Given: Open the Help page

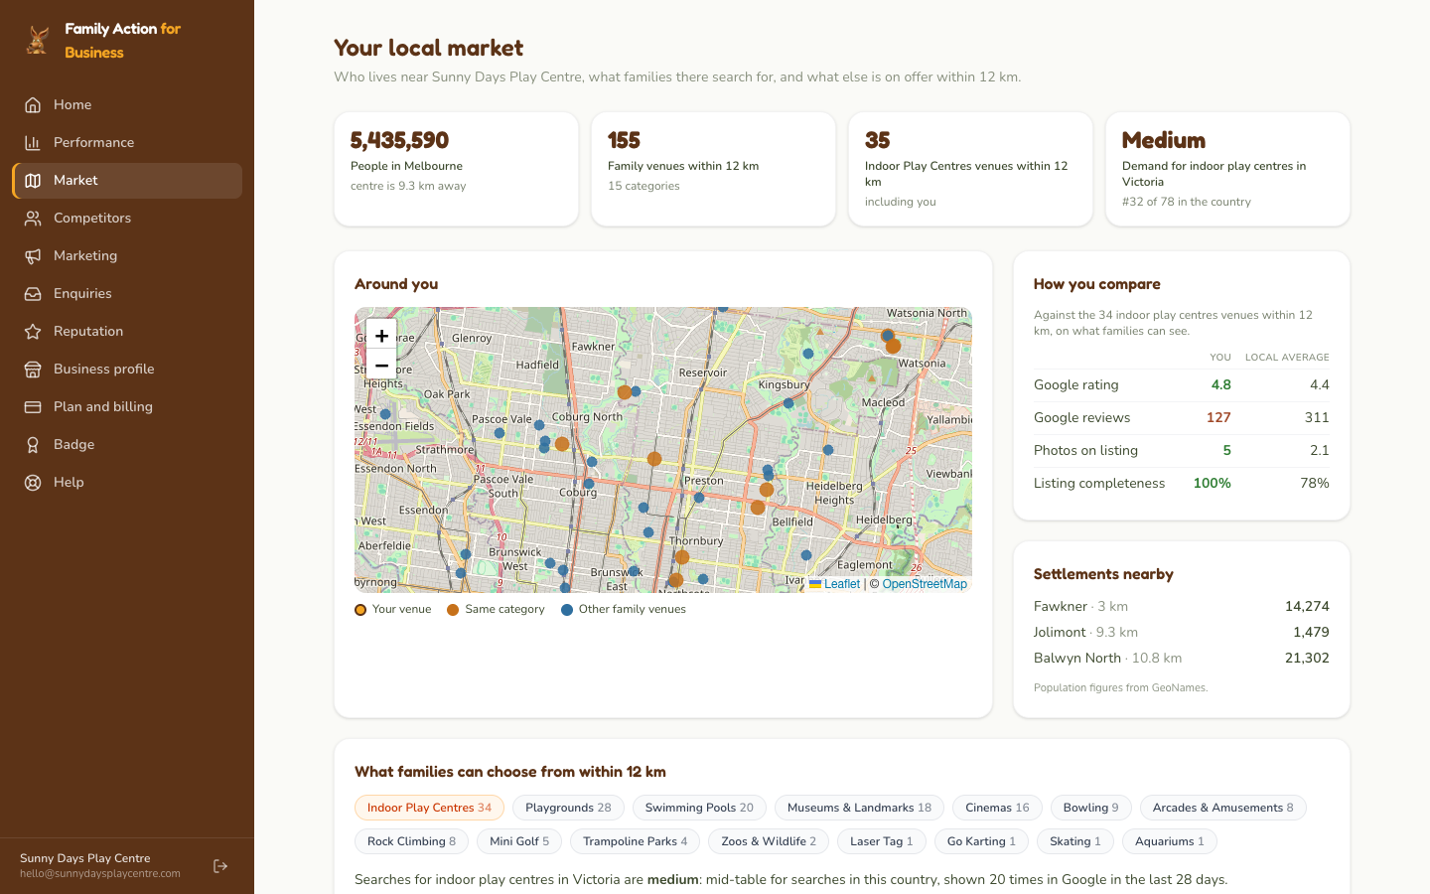Looking at the screenshot, I should pos(127,482).
